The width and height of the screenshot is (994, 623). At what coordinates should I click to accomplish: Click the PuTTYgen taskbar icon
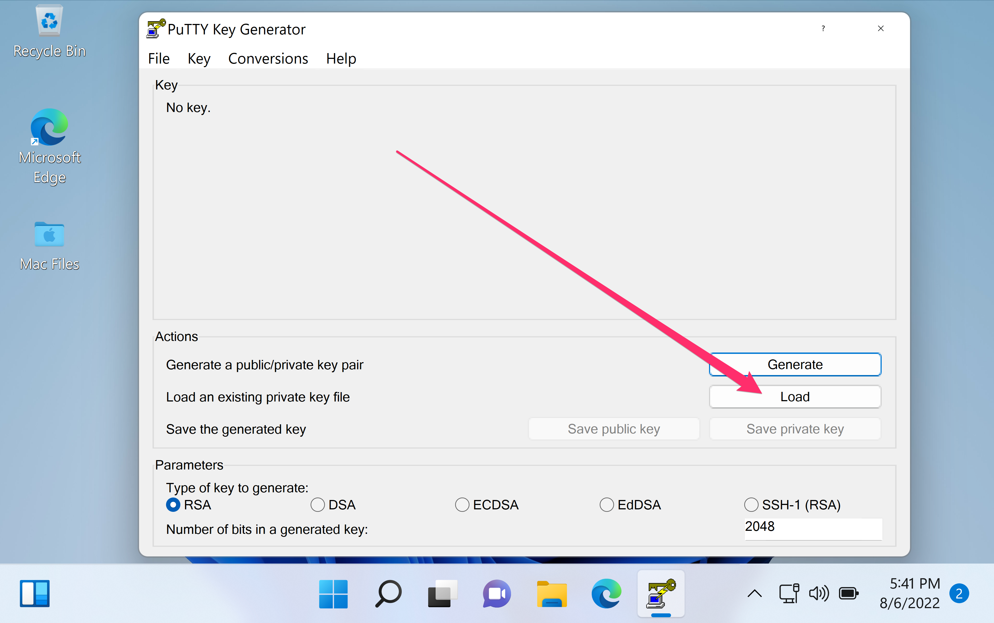pyautogui.click(x=661, y=594)
